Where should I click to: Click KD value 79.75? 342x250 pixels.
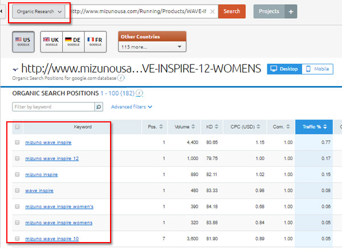[x=212, y=158]
